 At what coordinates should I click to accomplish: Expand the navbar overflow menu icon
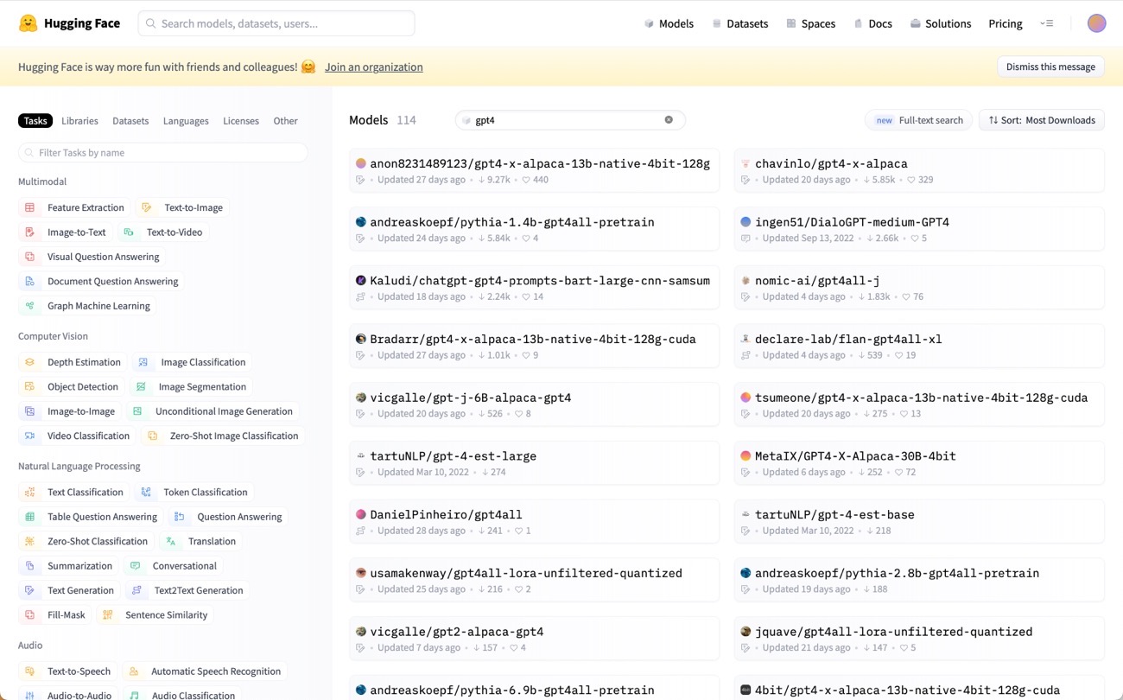point(1047,23)
